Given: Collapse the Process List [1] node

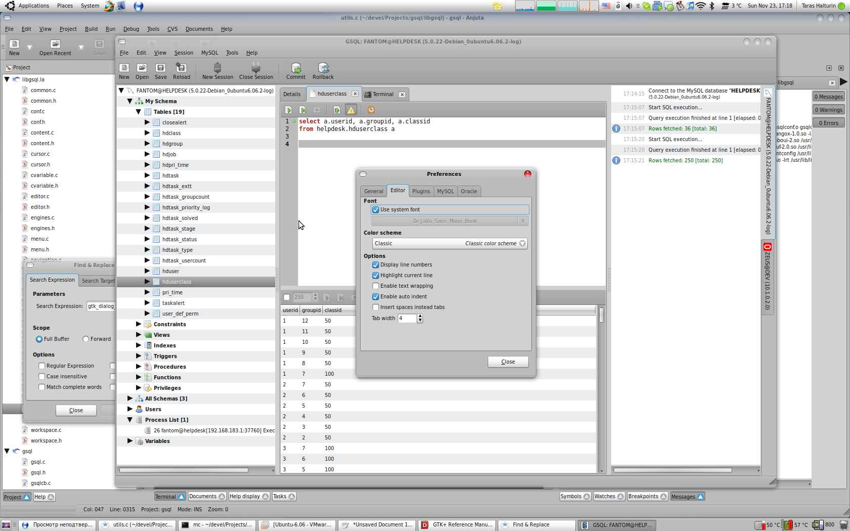Looking at the screenshot, I should click(130, 420).
